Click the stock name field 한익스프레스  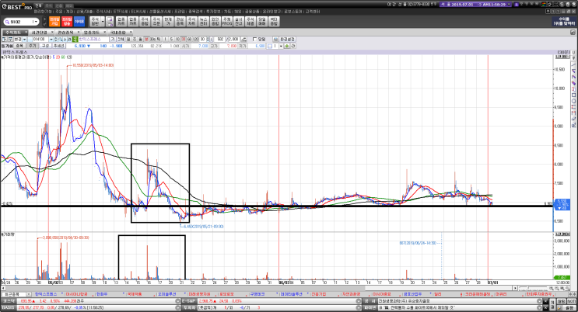tap(93, 39)
